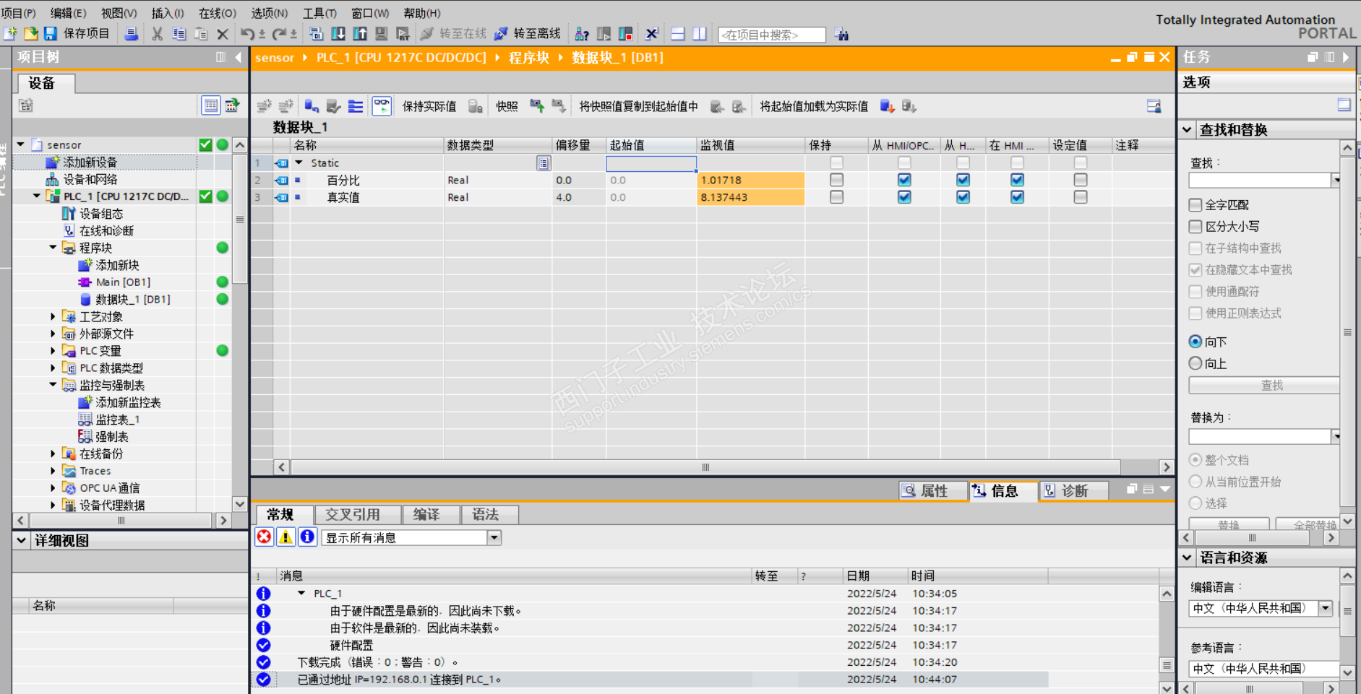
Task: Click the 快照 button
Action: click(507, 106)
